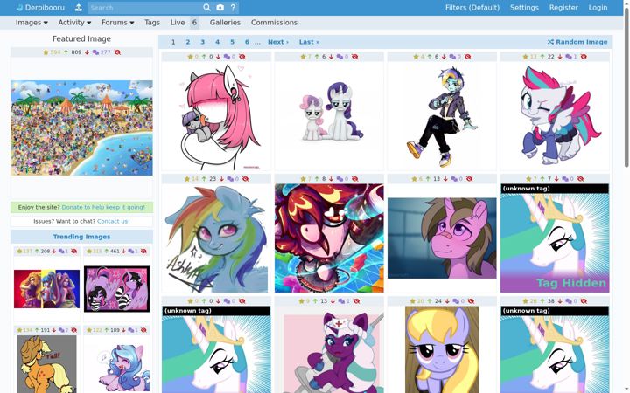This screenshot has height=393, width=630.
Task: Upvote the winking pegasus image
Action: [542, 57]
